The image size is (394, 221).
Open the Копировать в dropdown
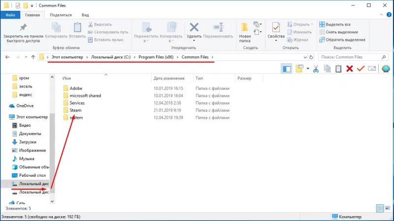(x=171, y=38)
